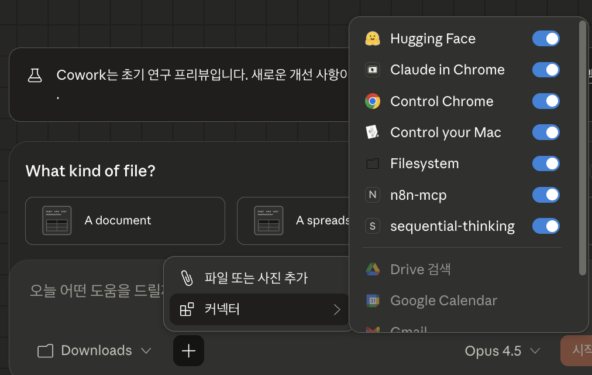The height and width of the screenshot is (375, 592).
Task: Click the A spreadsheet card icon
Action: 269,220
